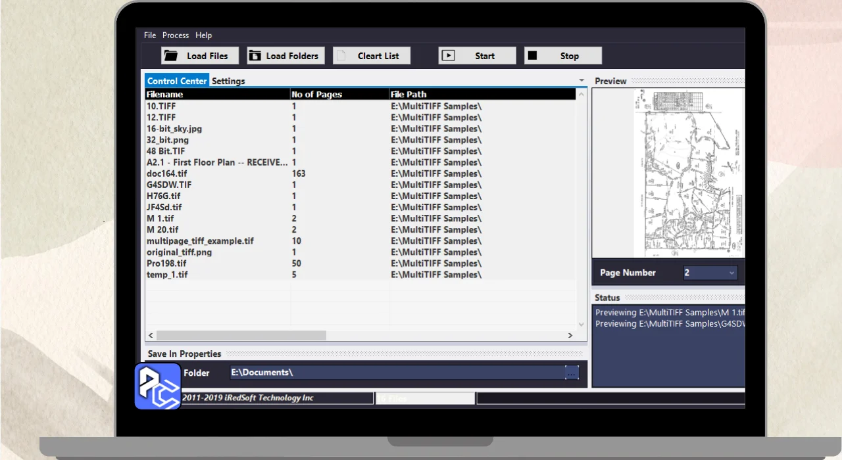
Task: Click the save folder path field
Action: (395, 373)
